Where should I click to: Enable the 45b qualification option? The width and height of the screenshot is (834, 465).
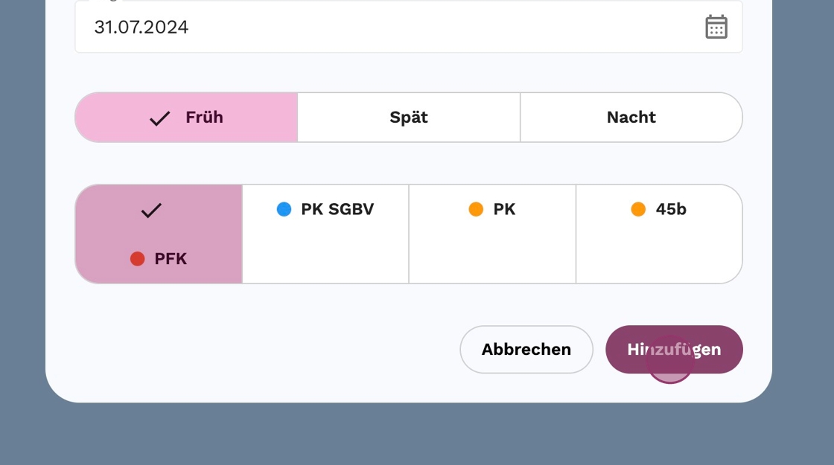click(x=659, y=234)
